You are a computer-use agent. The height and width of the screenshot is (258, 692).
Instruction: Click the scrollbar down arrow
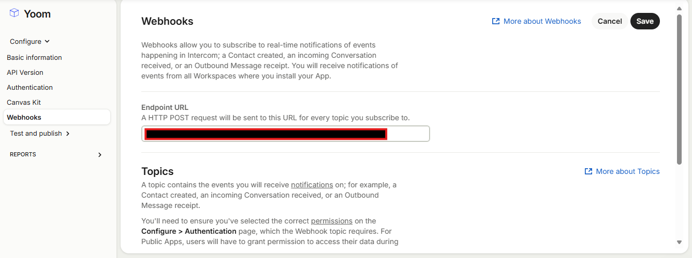[x=679, y=241]
